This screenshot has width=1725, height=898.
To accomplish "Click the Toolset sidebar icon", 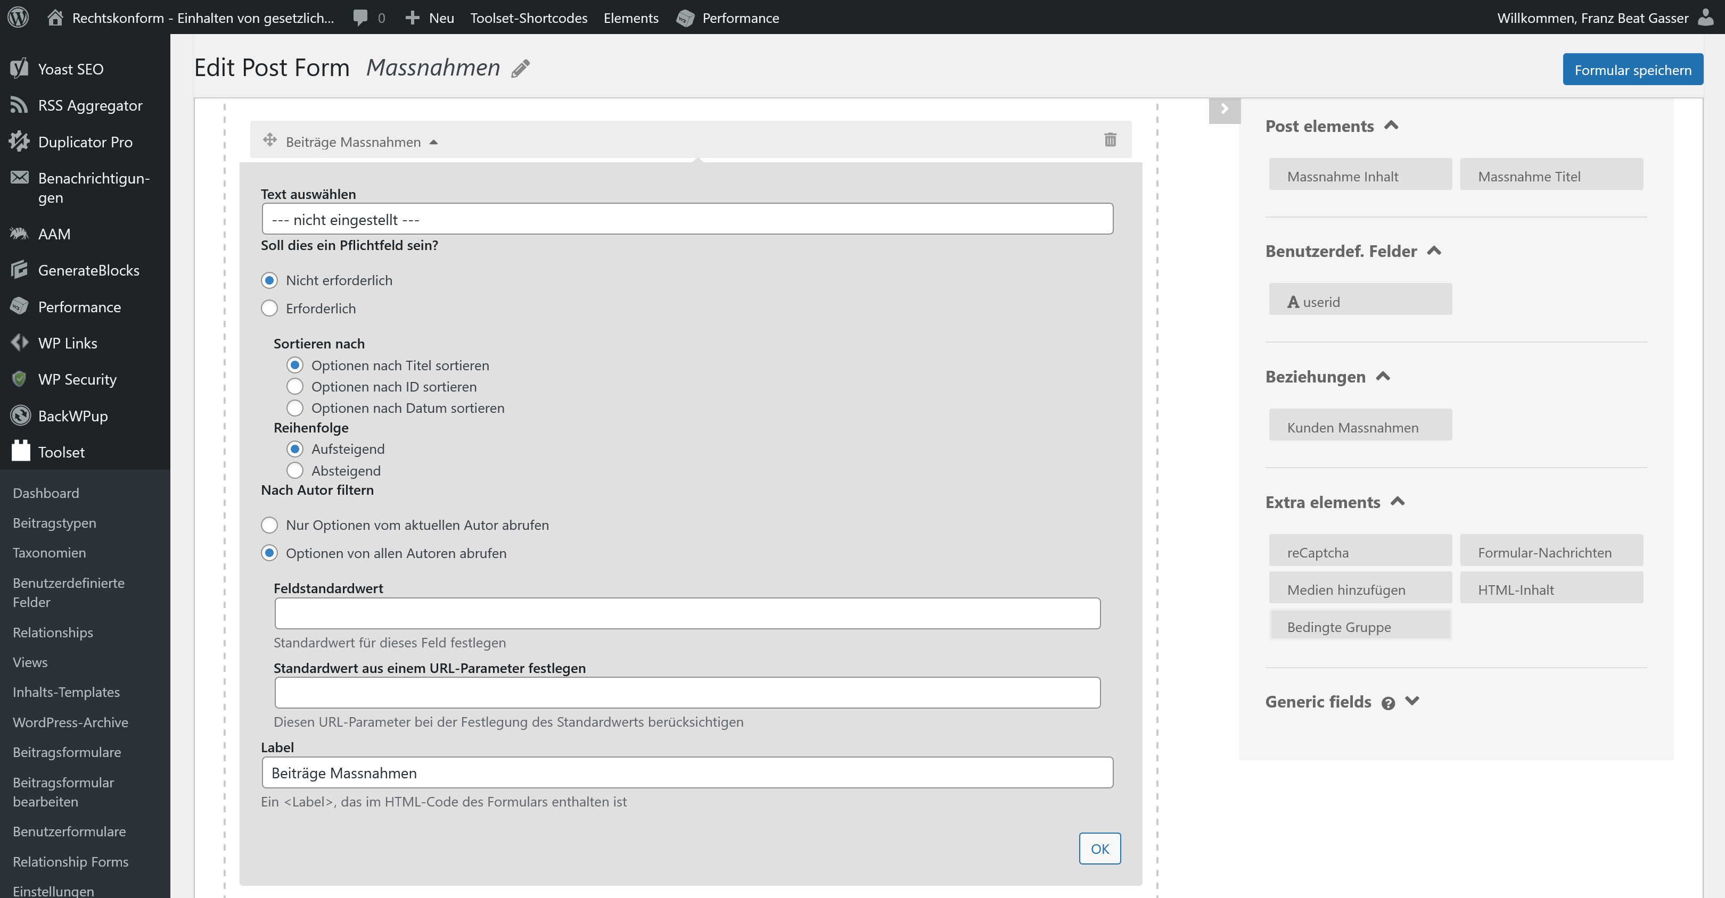I will [21, 451].
